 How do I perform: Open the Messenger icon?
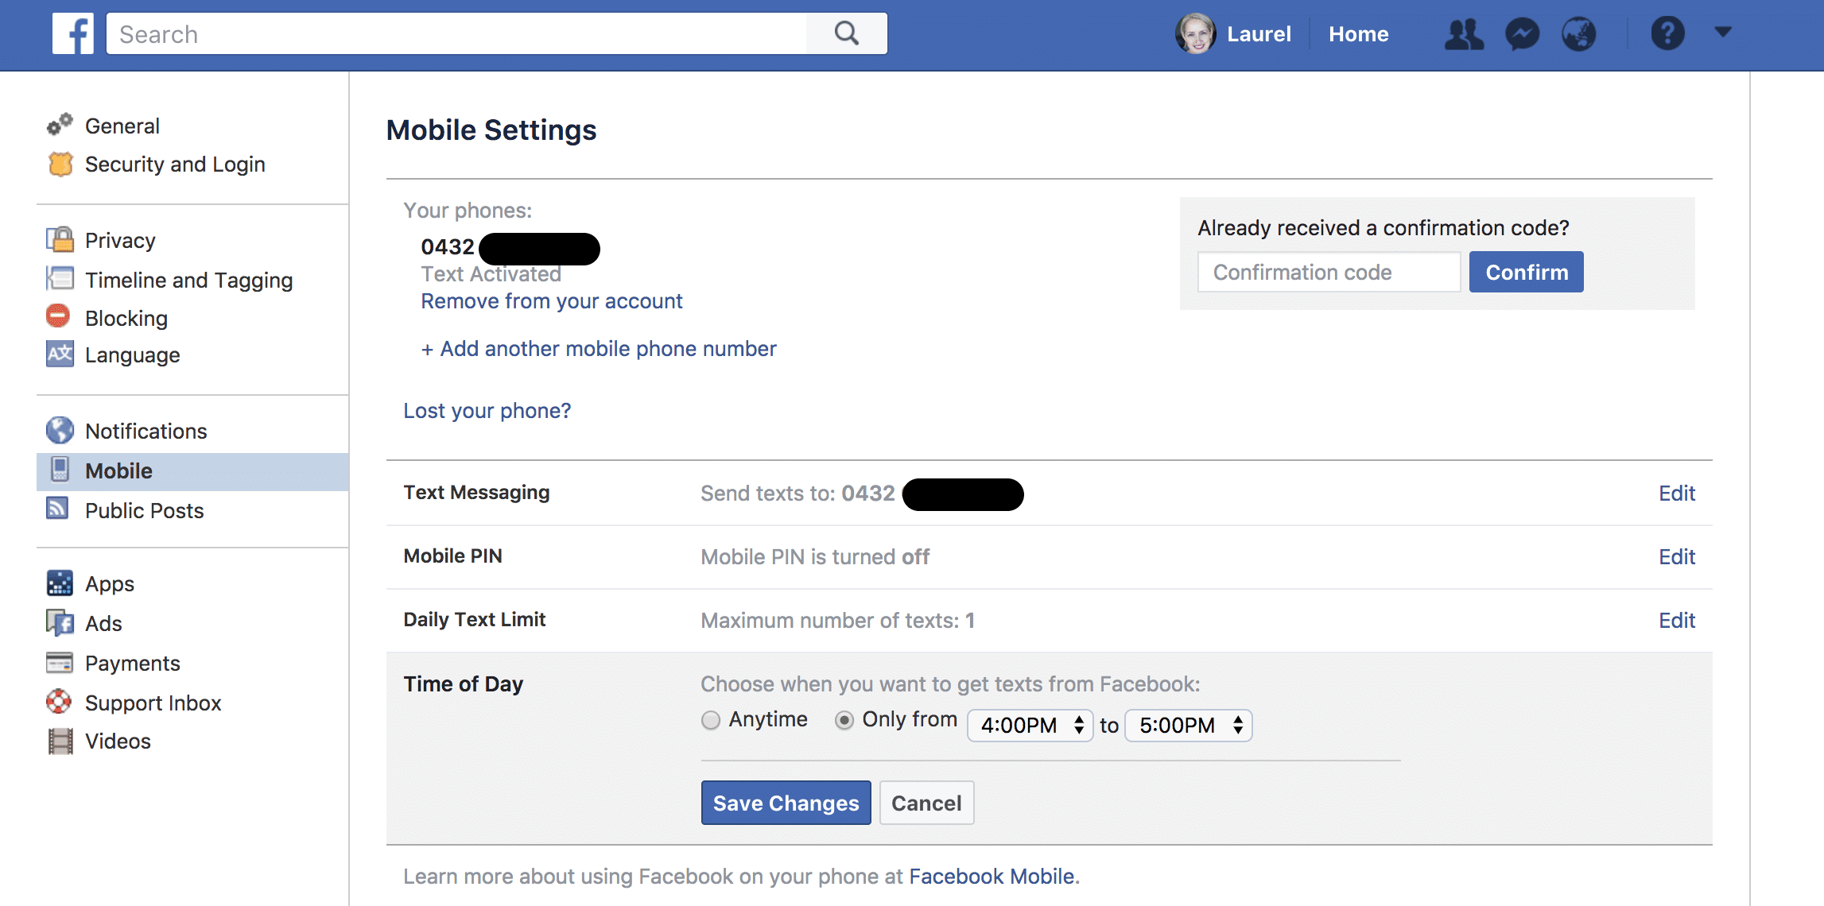click(x=1523, y=34)
